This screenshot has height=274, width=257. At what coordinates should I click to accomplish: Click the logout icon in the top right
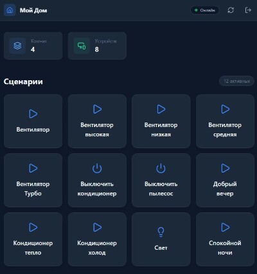click(248, 10)
